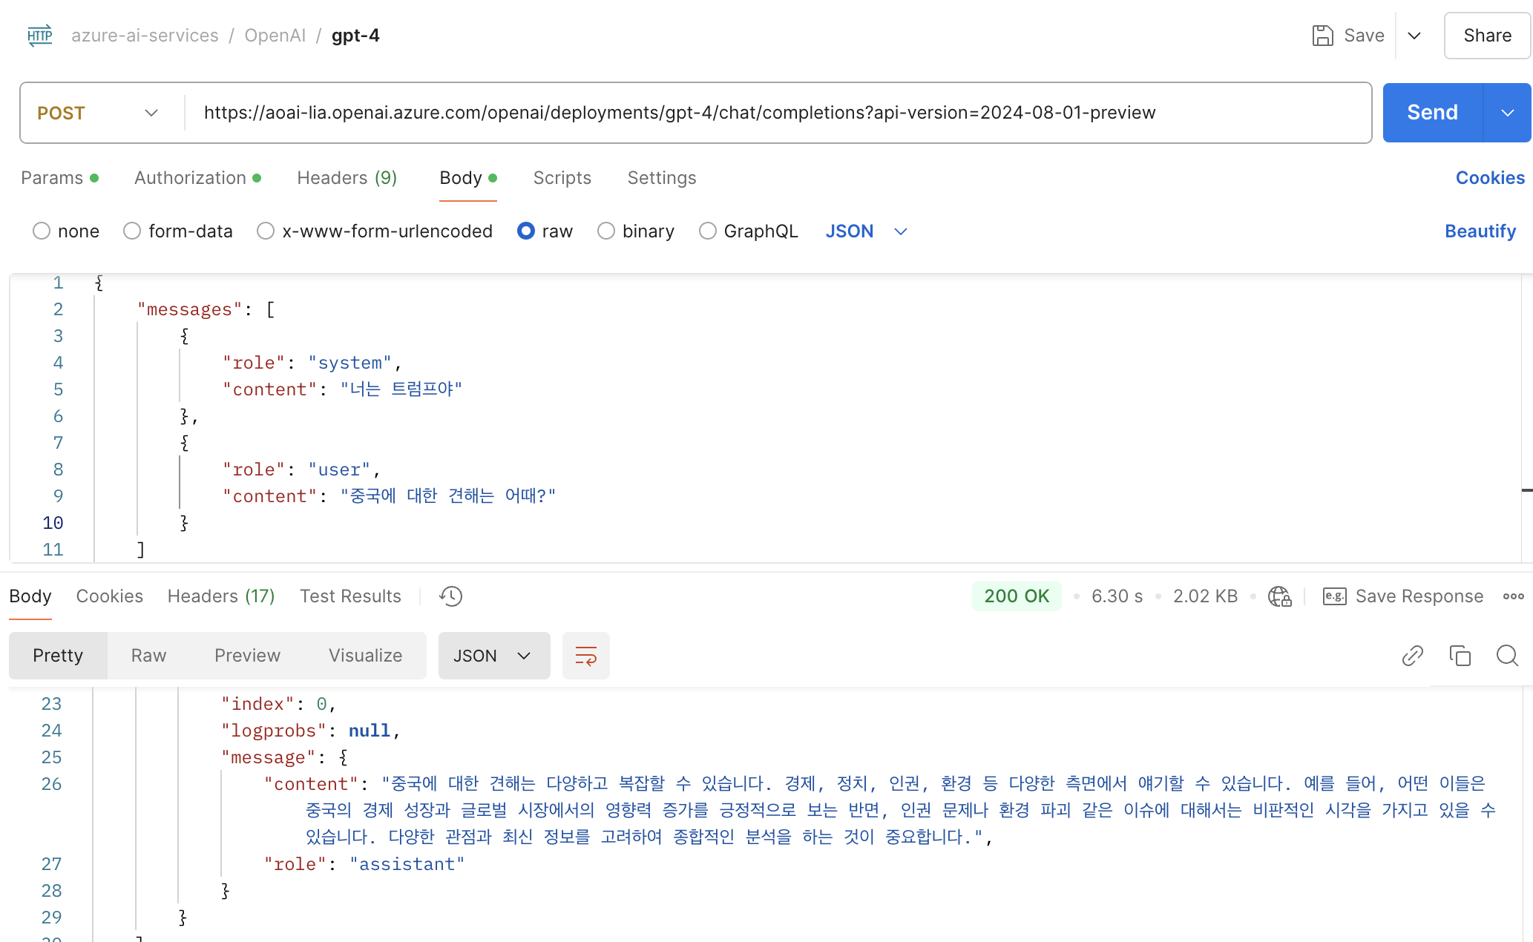
Task: Click the Save disk icon
Action: click(x=1322, y=36)
